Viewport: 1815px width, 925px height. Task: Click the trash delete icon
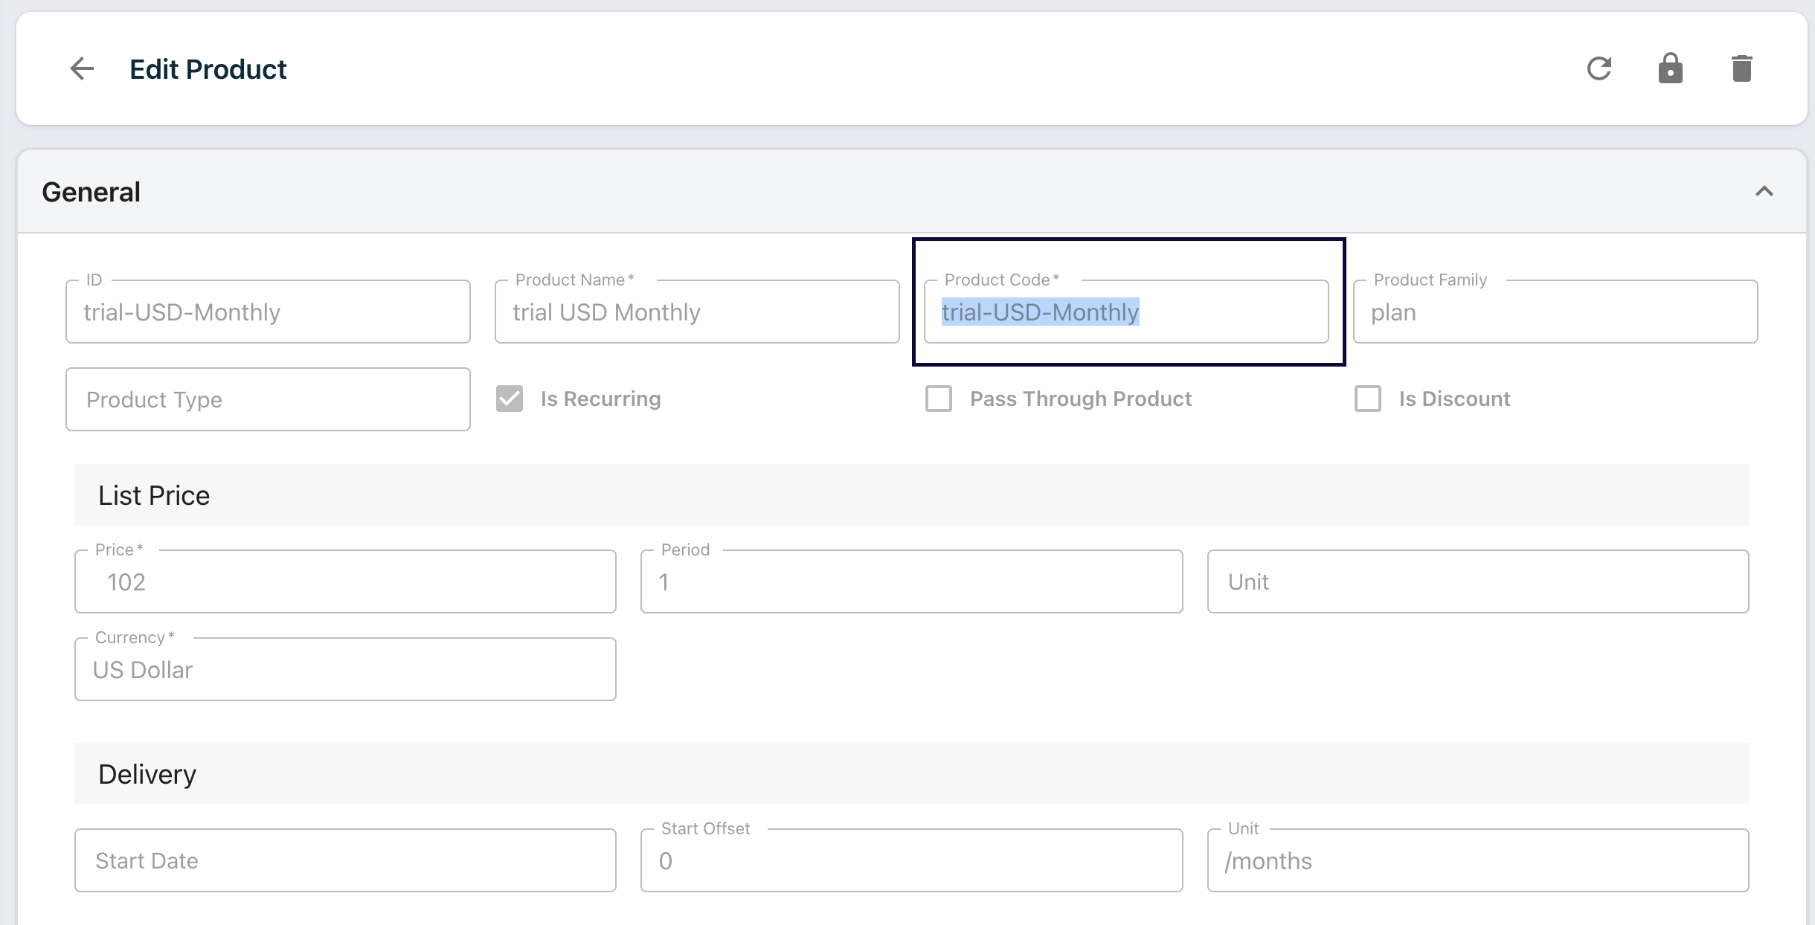coord(1741,69)
